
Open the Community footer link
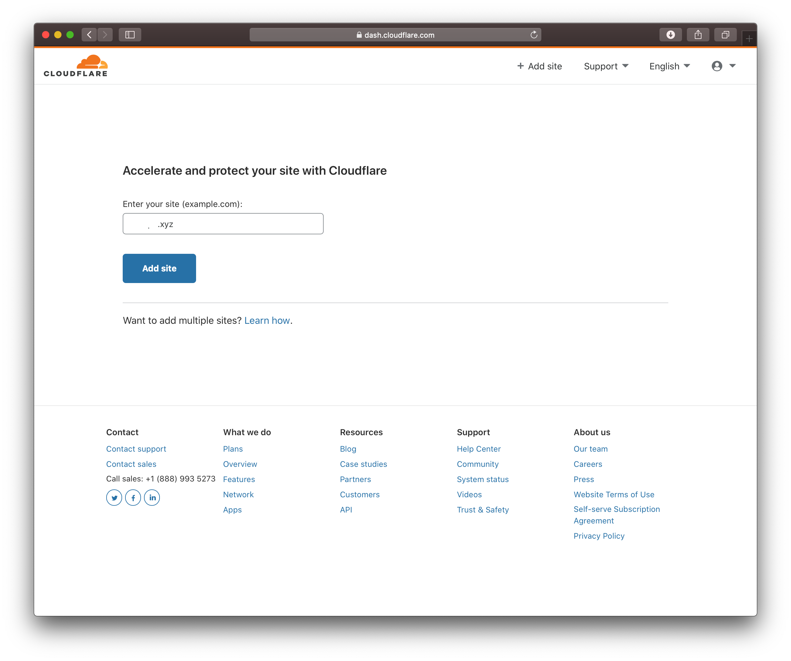pyautogui.click(x=478, y=464)
